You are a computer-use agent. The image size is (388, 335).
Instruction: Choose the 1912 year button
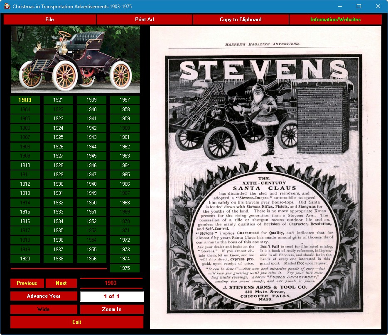click(25, 184)
